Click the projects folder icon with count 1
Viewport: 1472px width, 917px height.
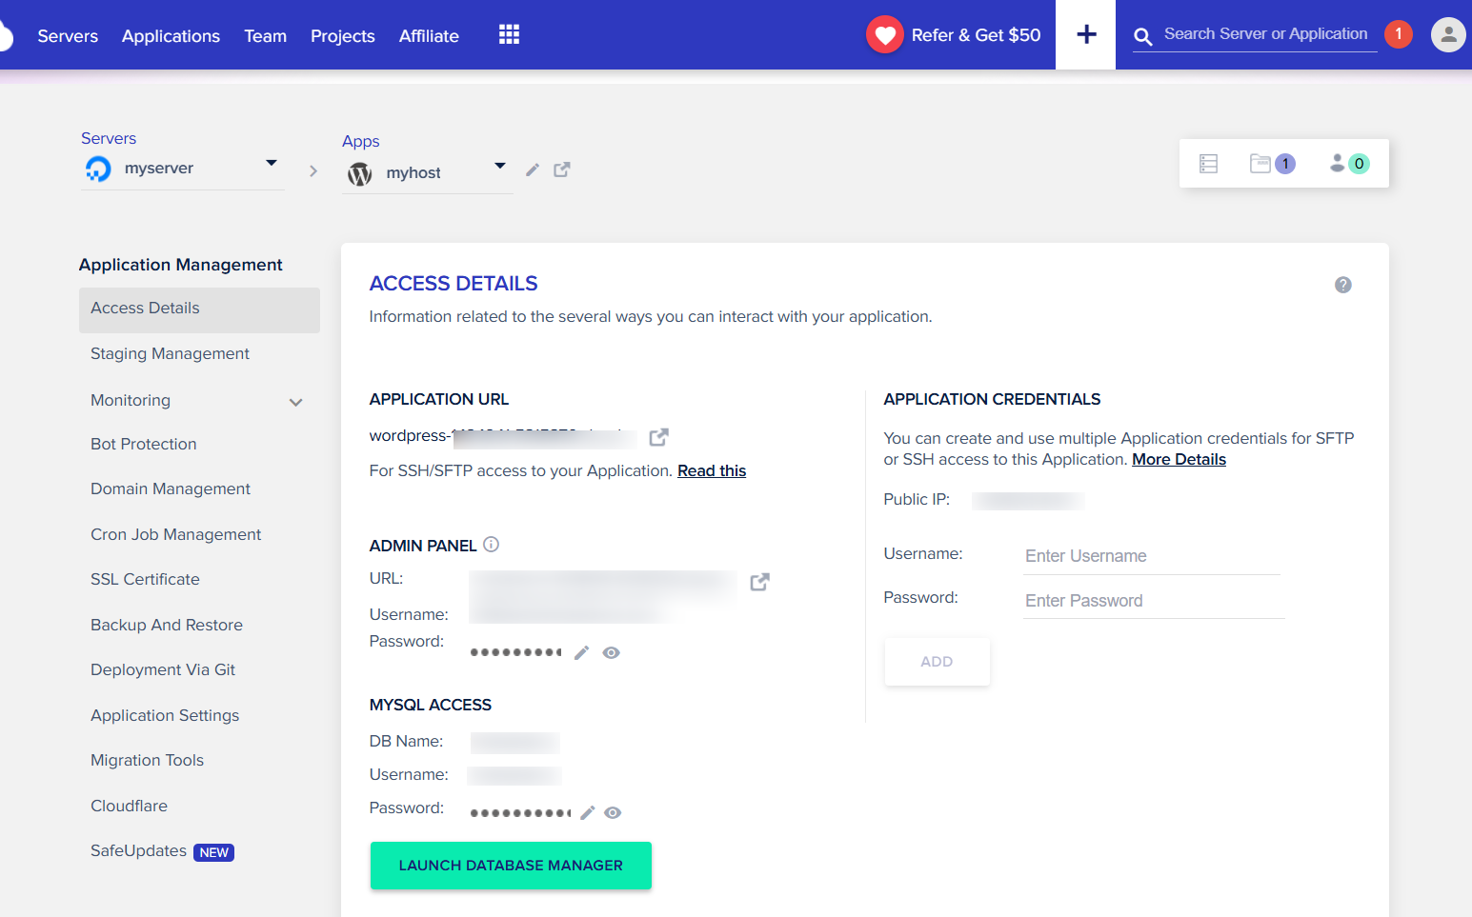pos(1272,164)
